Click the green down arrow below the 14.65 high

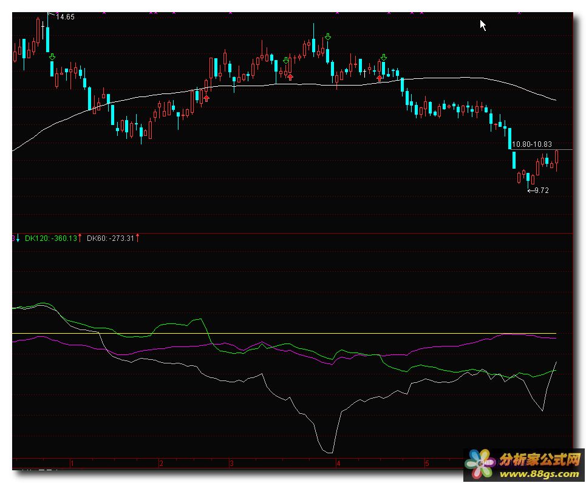(52, 57)
